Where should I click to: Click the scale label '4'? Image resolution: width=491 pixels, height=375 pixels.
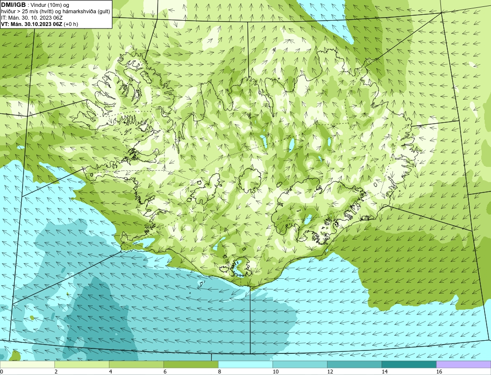point(110,372)
